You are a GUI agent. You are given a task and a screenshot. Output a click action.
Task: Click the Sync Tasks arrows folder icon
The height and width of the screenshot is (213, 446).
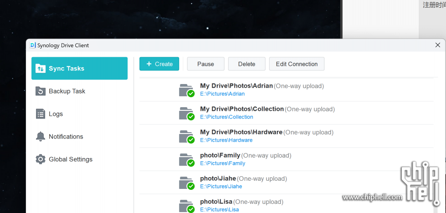click(41, 69)
